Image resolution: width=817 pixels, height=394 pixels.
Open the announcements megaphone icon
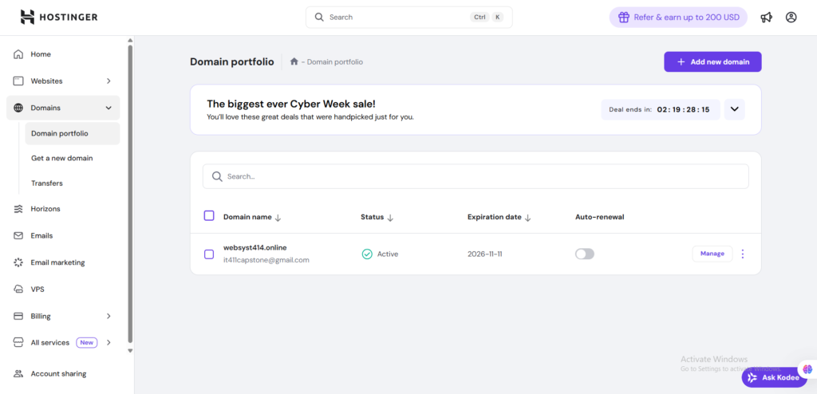(x=766, y=17)
